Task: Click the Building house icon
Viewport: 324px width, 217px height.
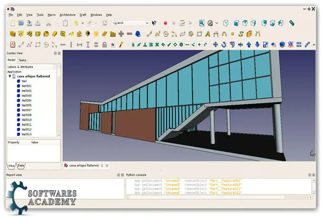Action: tap(46, 34)
